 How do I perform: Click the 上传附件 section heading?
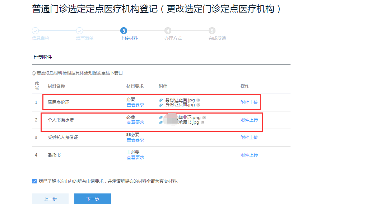[42, 57]
